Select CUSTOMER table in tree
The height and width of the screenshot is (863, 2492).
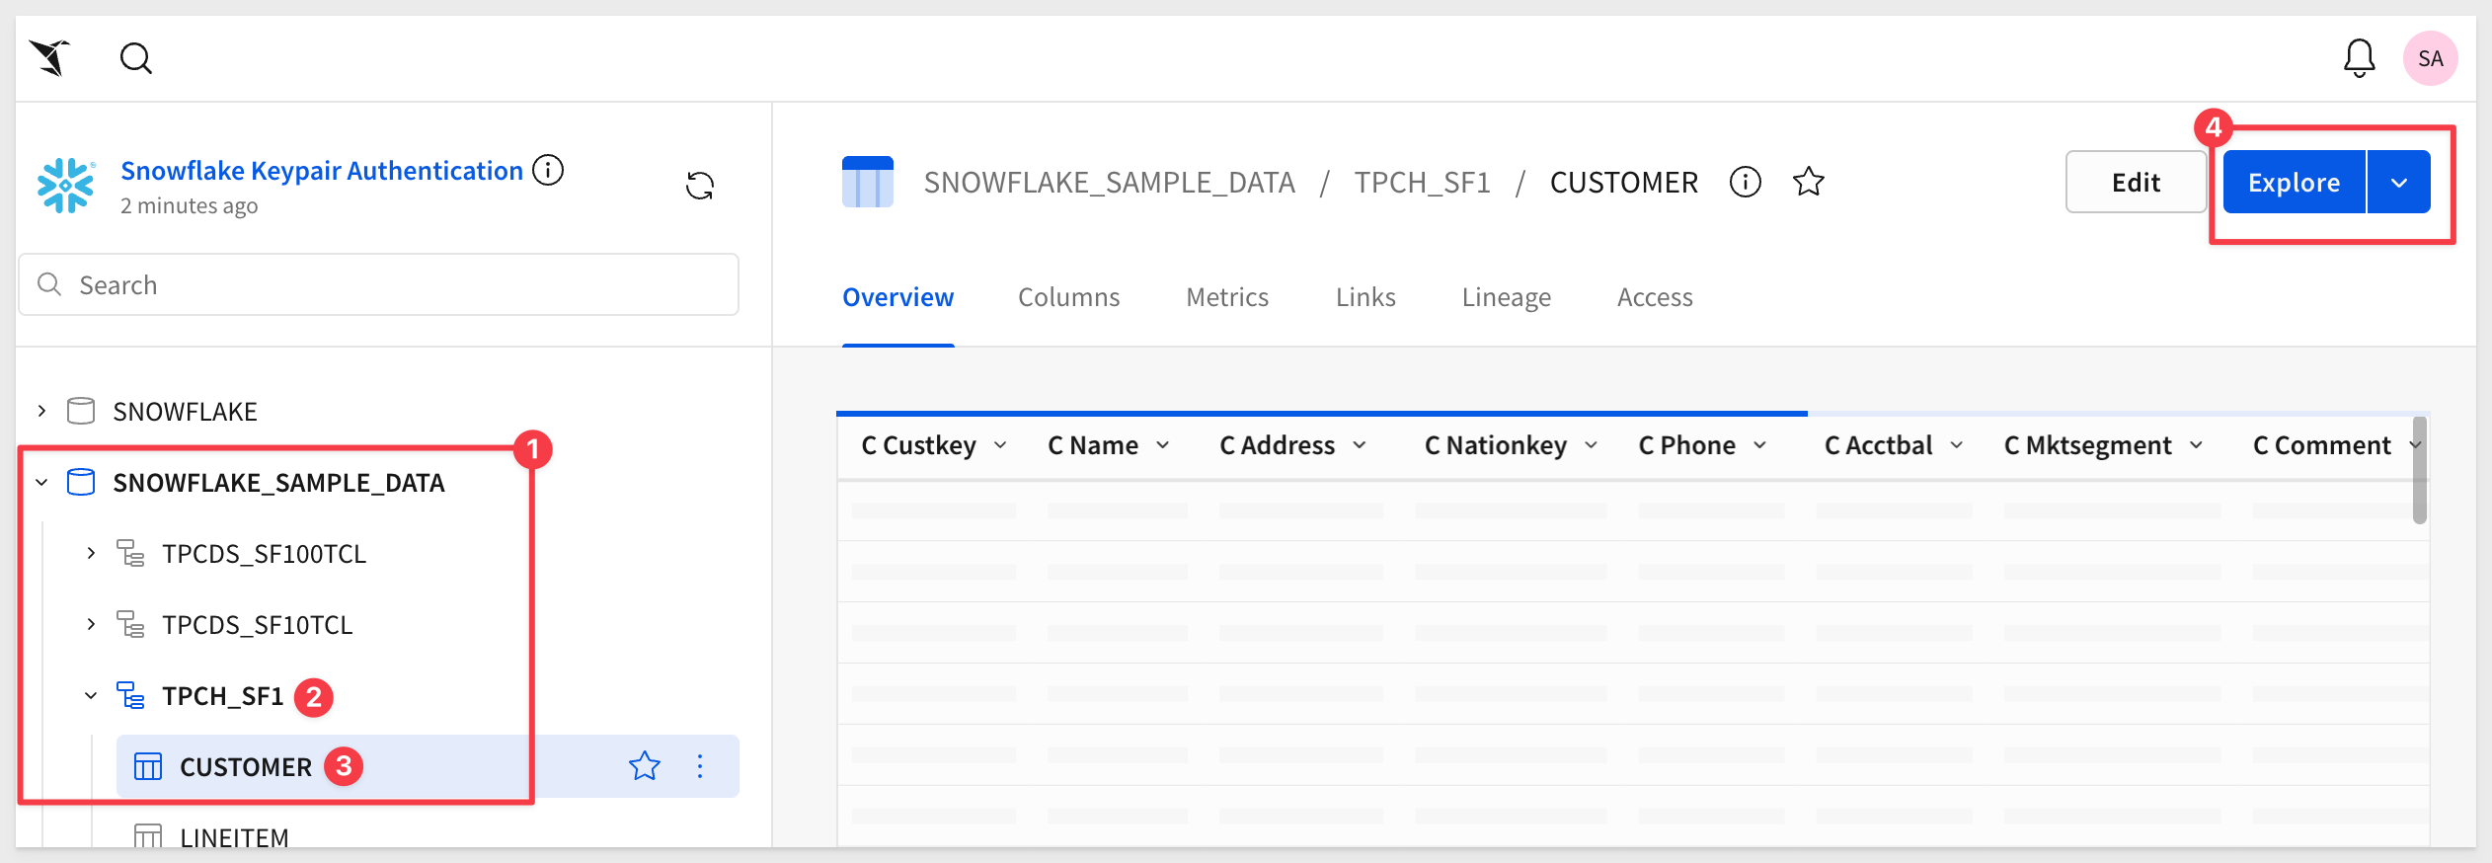[428, 766]
